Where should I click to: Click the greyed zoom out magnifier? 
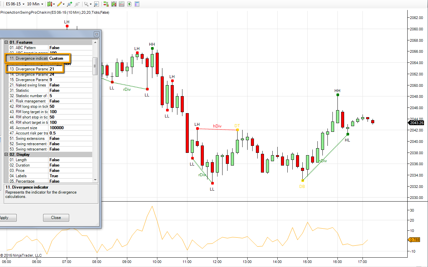[x=77, y=4]
